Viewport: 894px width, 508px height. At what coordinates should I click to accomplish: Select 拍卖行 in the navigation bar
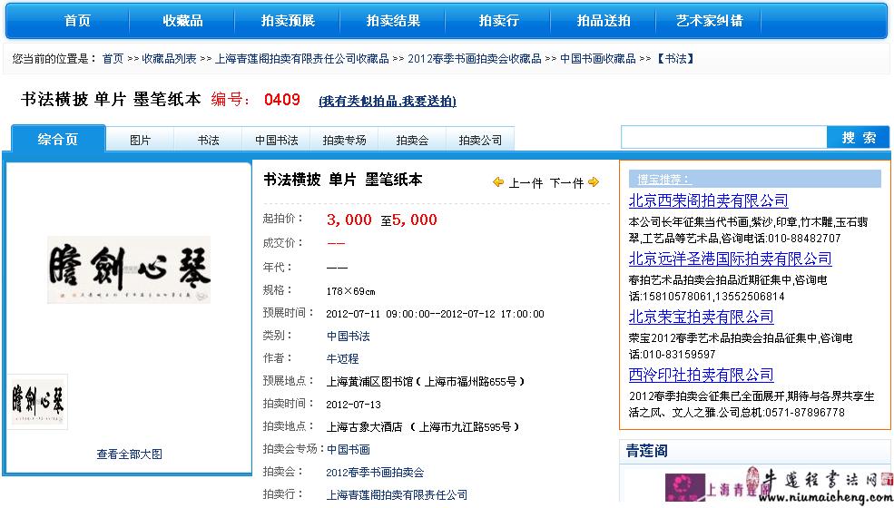click(x=499, y=21)
